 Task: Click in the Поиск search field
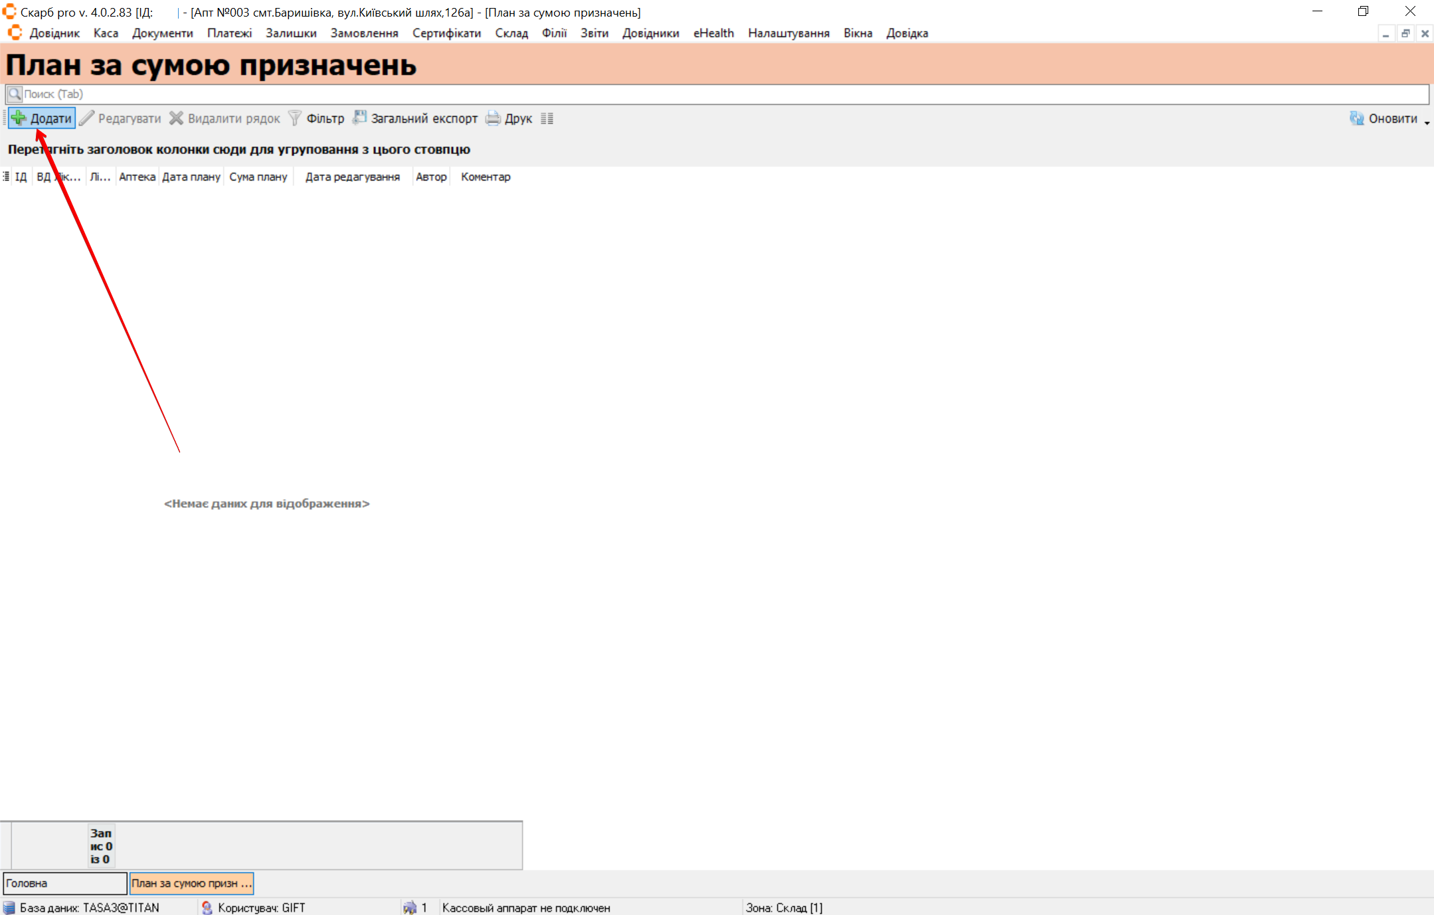[717, 94]
